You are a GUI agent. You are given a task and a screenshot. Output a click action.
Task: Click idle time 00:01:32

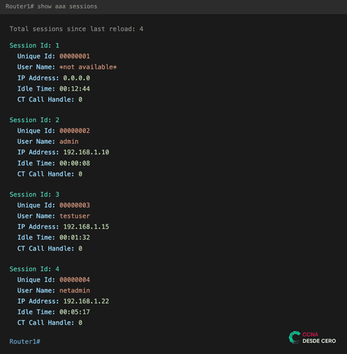point(74,237)
